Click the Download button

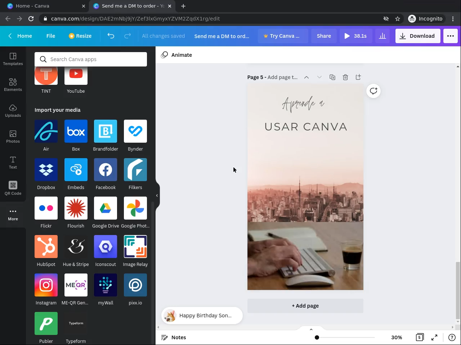pos(418,36)
